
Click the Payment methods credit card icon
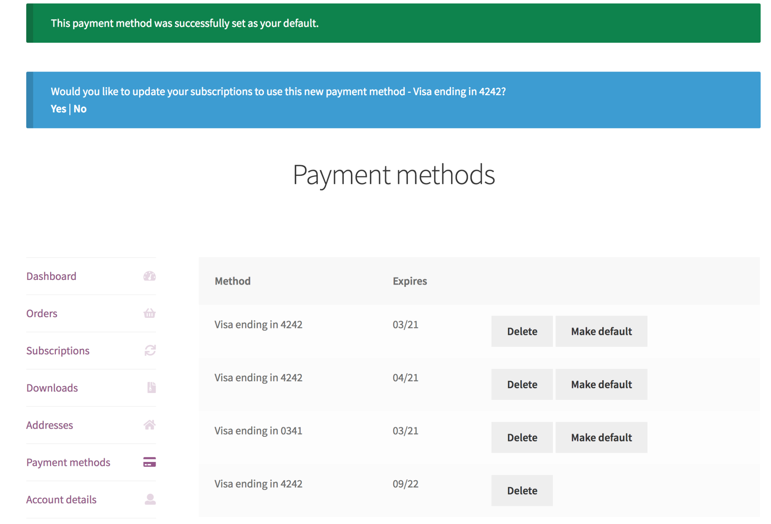[150, 462]
